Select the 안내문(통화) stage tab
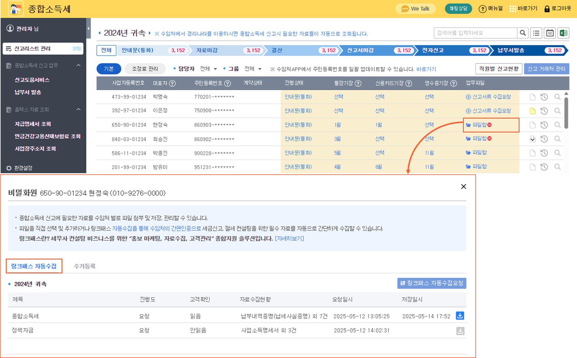This screenshot has width=577, height=358. 153,50
